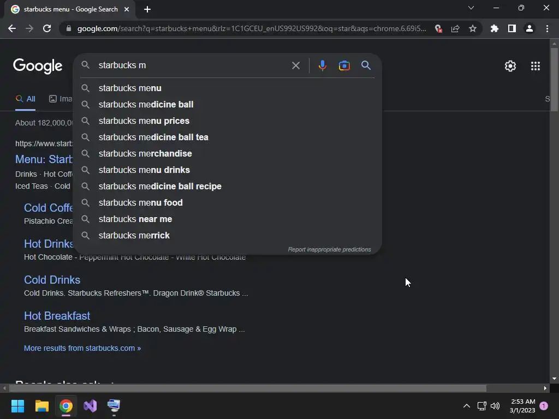Screen dimensions: 559x419
Task: Click the URL in the address bar
Action: coord(251,28)
